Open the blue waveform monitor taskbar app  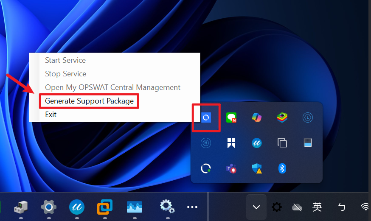point(135,207)
